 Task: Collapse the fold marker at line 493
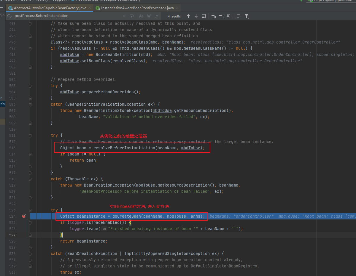tap(30, 23)
